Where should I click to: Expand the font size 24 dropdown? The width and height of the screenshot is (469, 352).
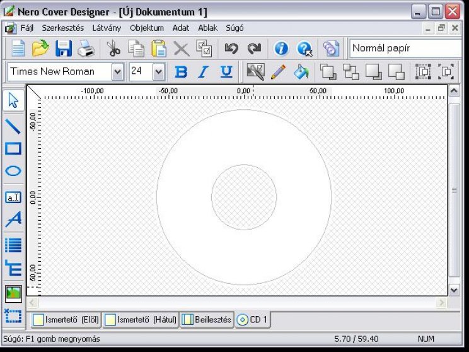click(158, 72)
